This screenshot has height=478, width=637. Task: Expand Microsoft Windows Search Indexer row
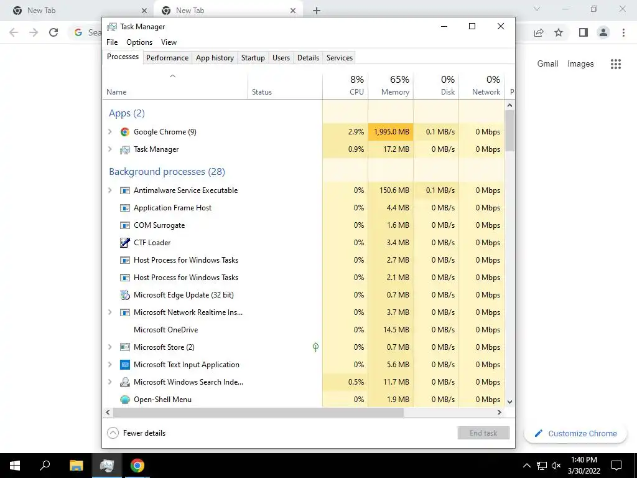pyautogui.click(x=109, y=382)
